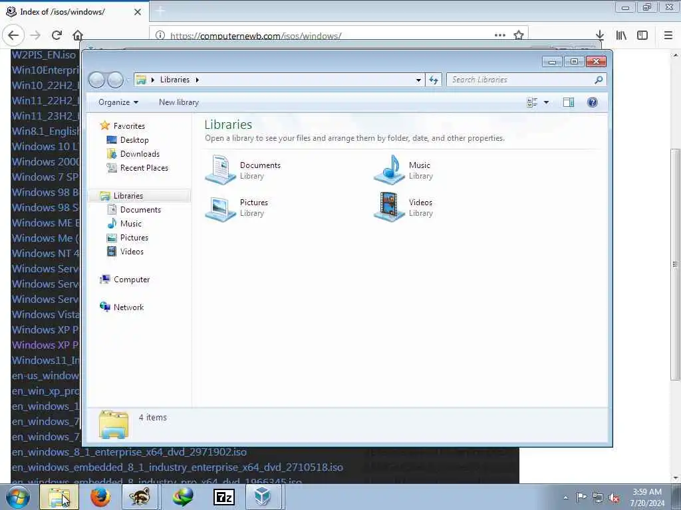The height and width of the screenshot is (510, 681).
Task: Close the Index of /isos/windows/ tab
Action: (138, 12)
